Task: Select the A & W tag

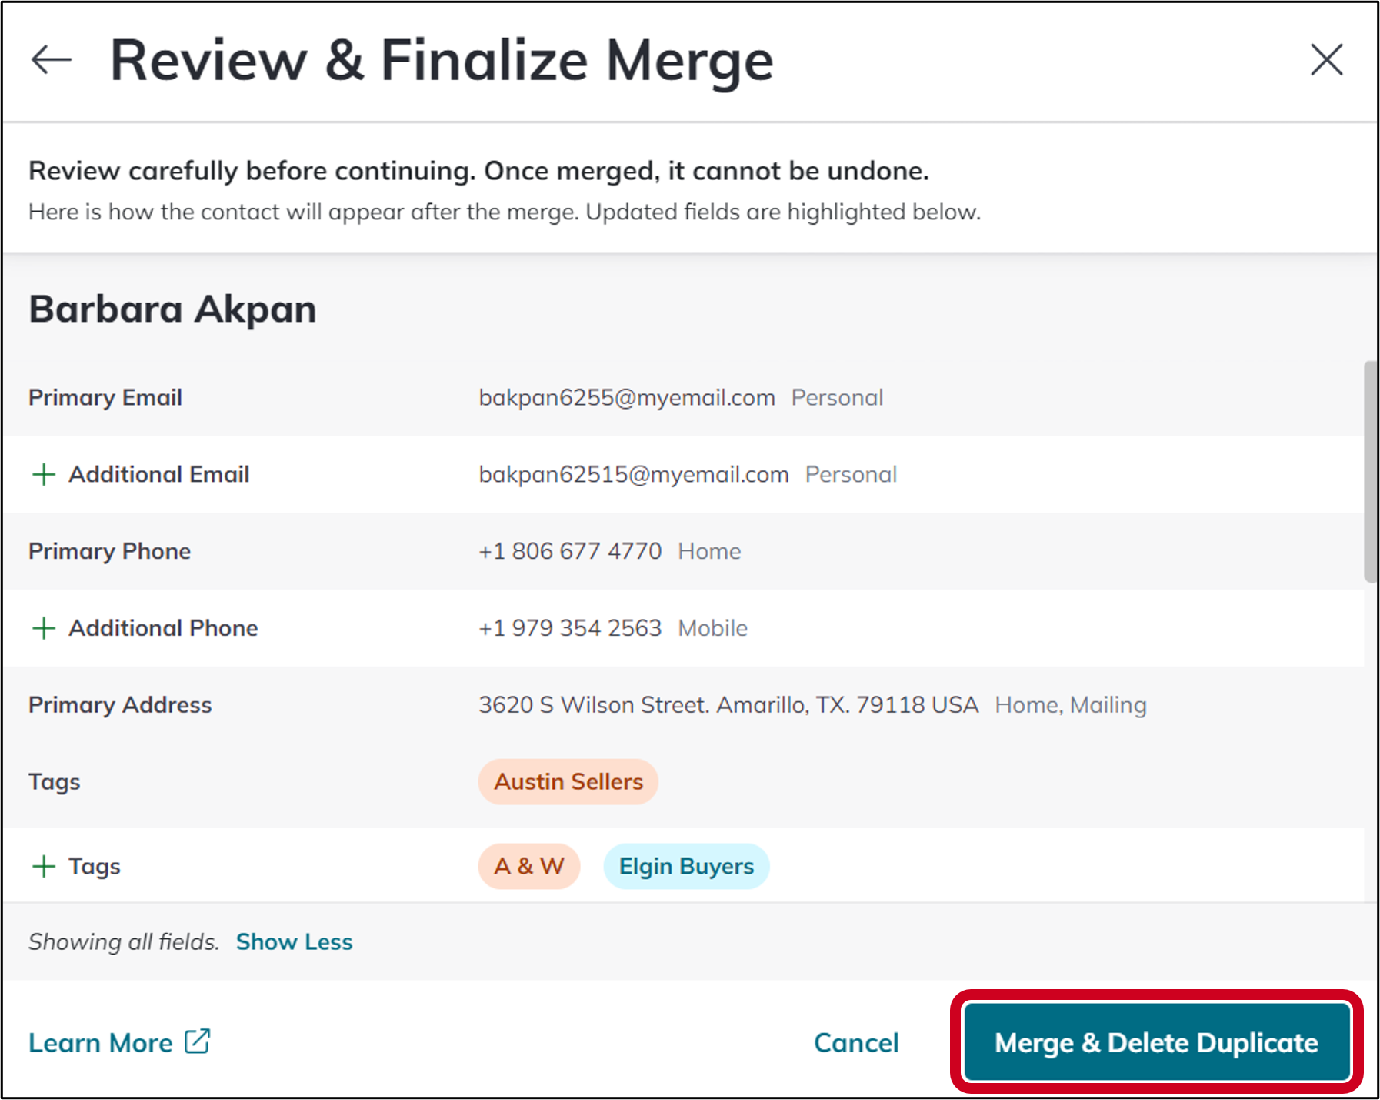Action: [529, 866]
